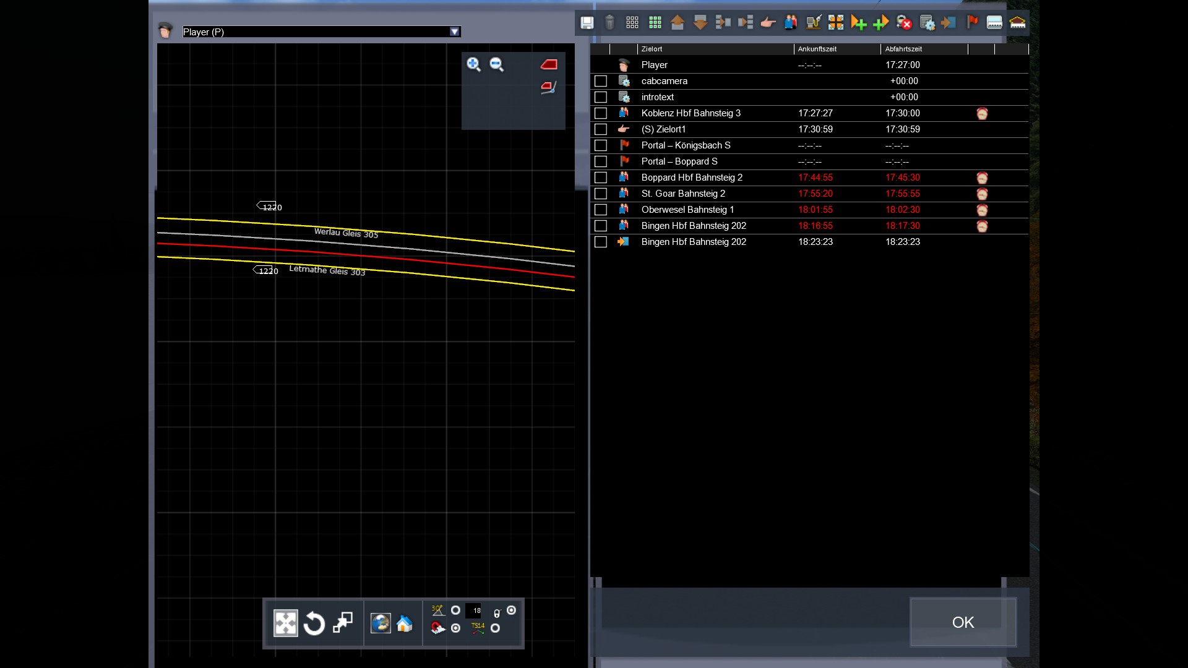Click the Ankunftszeit column header
The image size is (1188, 668).
(817, 49)
